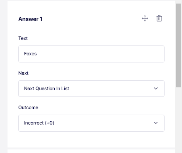Expand the Next dropdown via its chevron
This screenshot has height=153, width=182.
coord(156,89)
